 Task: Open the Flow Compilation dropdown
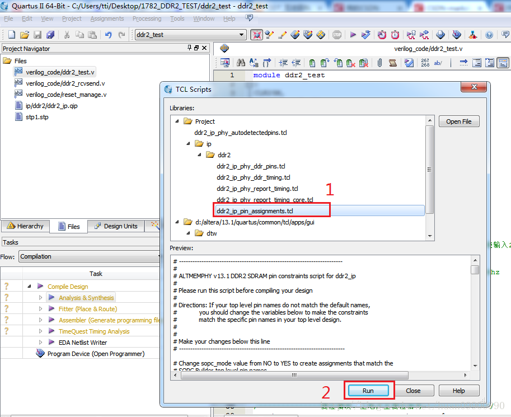(x=90, y=256)
